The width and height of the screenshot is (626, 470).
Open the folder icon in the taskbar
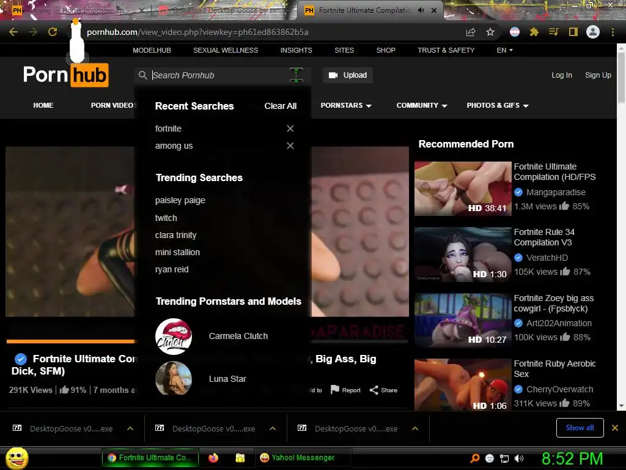point(240,458)
